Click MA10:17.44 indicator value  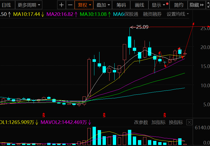click(27, 14)
